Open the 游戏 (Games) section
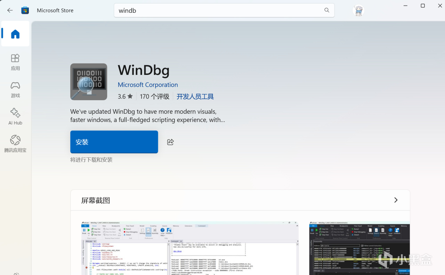Screen dimensions: 445x275 pyautogui.click(x=15, y=90)
